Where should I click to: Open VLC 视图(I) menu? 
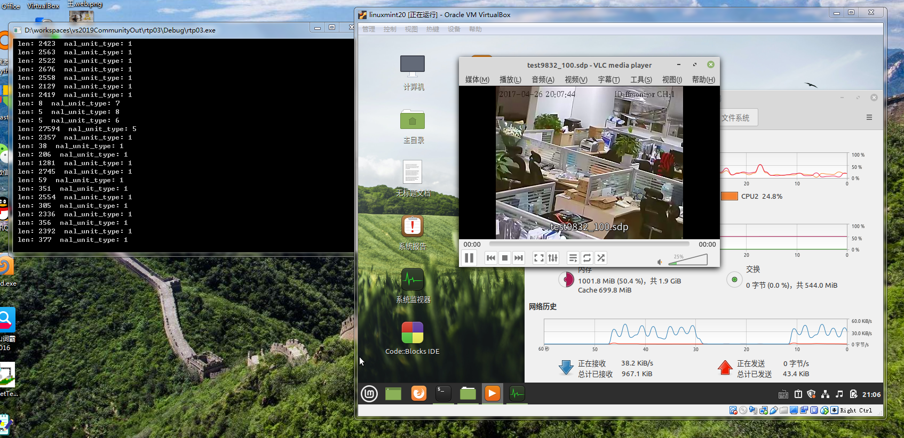[x=672, y=80]
